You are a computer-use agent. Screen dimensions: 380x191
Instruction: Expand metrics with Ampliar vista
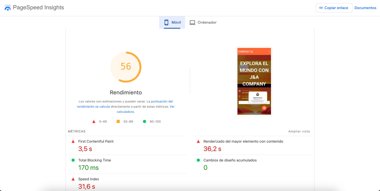299,131
